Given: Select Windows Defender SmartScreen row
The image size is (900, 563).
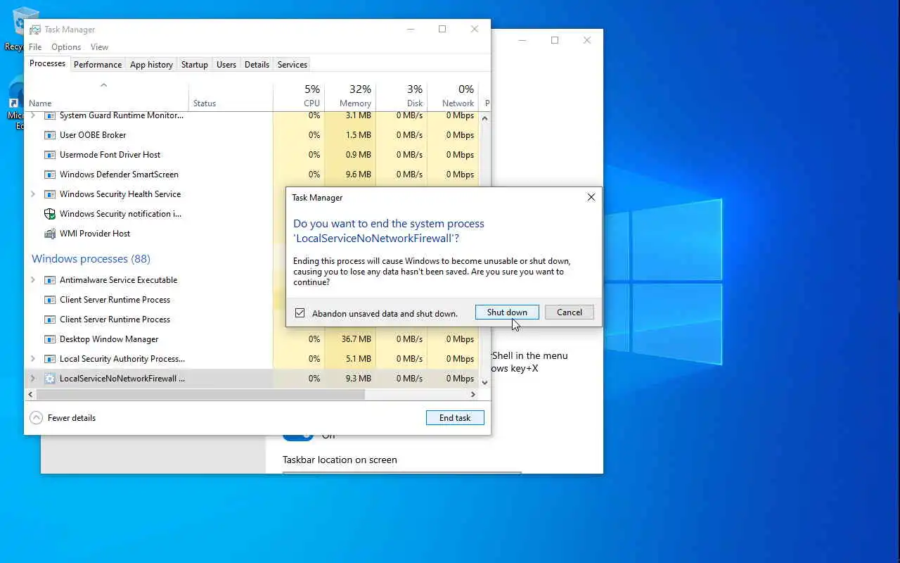Looking at the screenshot, I should tap(252, 175).
